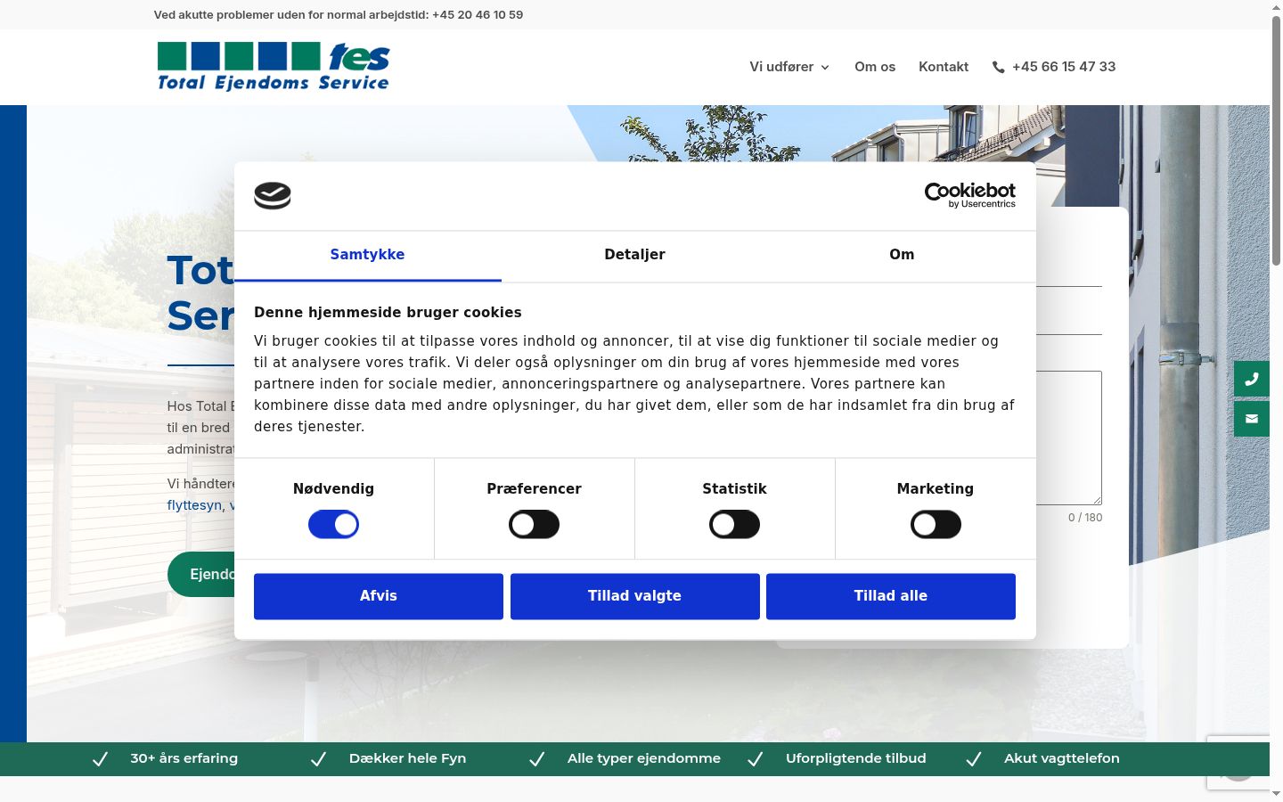
Task: Switch to the Detaljer tab
Action: tap(634, 255)
